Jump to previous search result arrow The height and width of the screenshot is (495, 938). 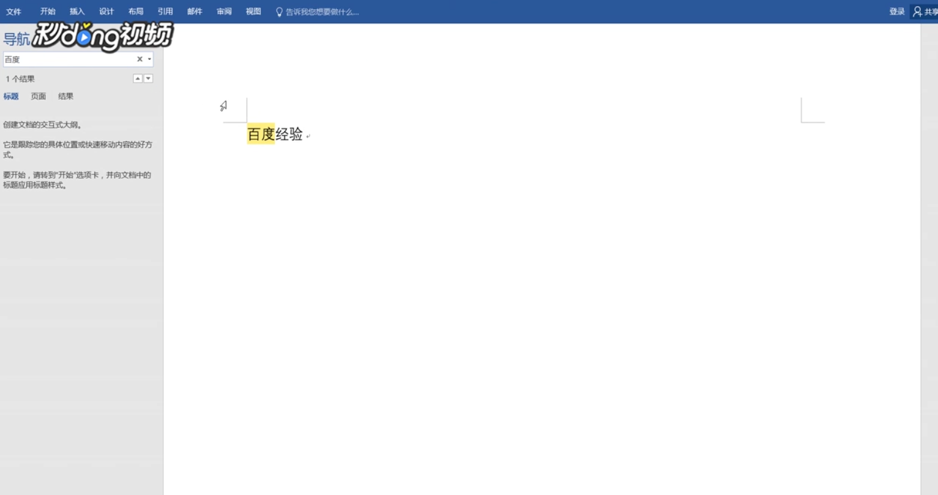138,78
